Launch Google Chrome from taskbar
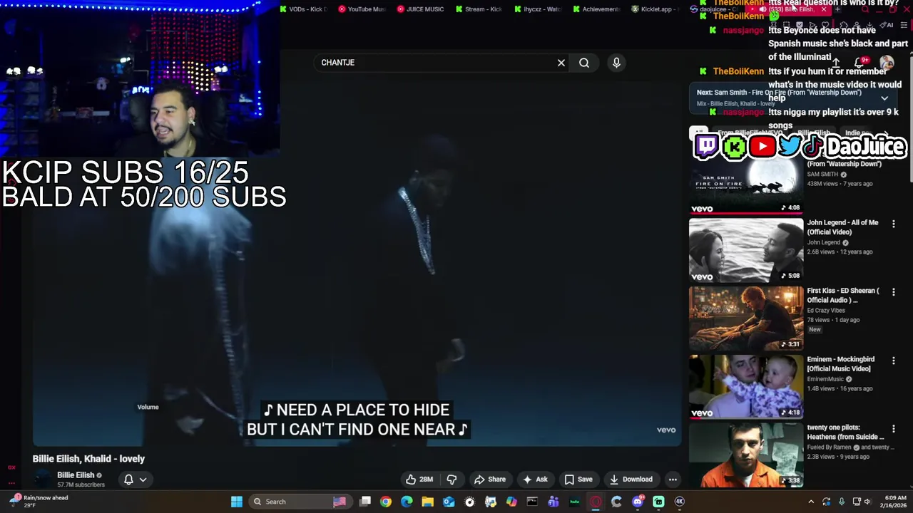Screen dimensions: 913x513 point(386,502)
